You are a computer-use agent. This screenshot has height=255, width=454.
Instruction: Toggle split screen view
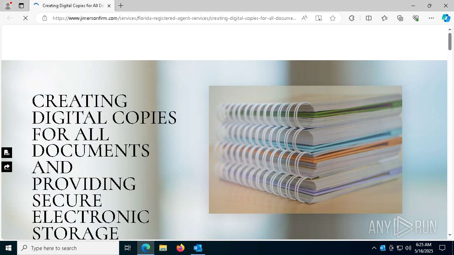click(x=369, y=18)
